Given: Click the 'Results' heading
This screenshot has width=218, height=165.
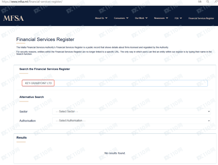Looking at the screenshot, I should tap(21, 138).
